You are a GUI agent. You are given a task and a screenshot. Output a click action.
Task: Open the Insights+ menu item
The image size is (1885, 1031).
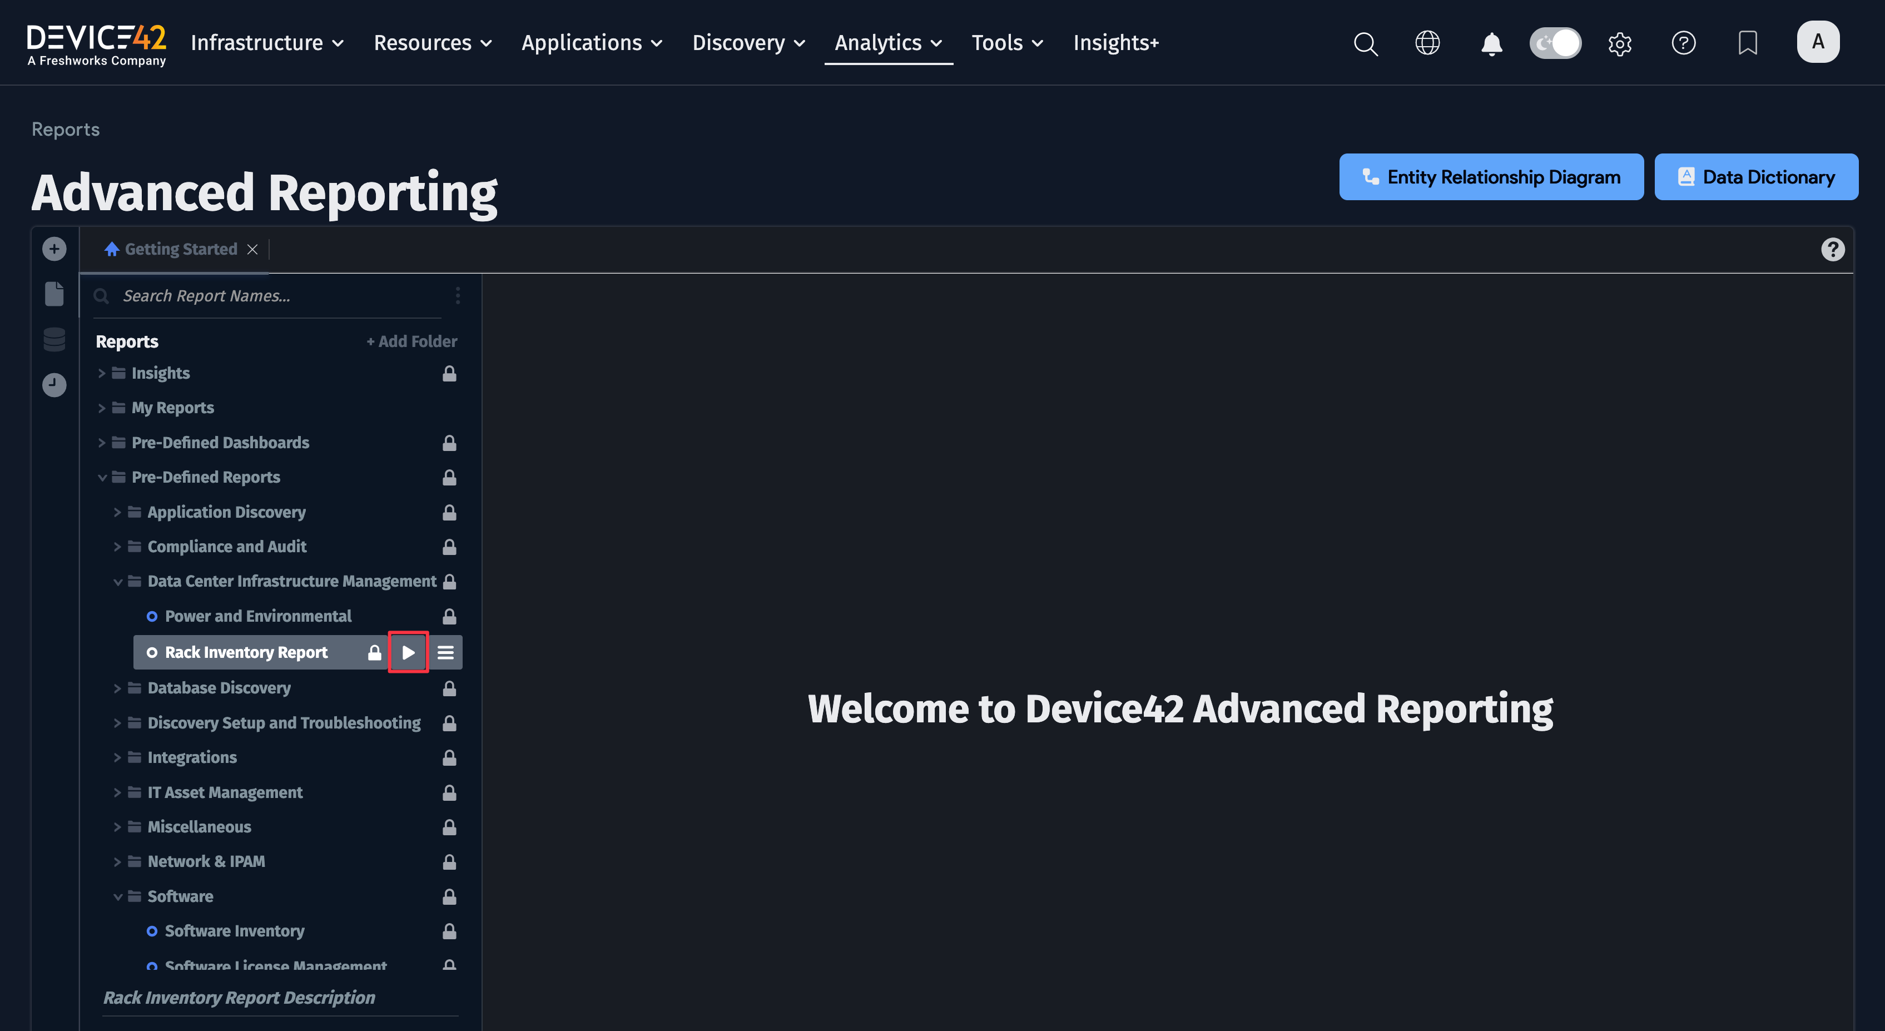pyautogui.click(x=1116, y=42)
